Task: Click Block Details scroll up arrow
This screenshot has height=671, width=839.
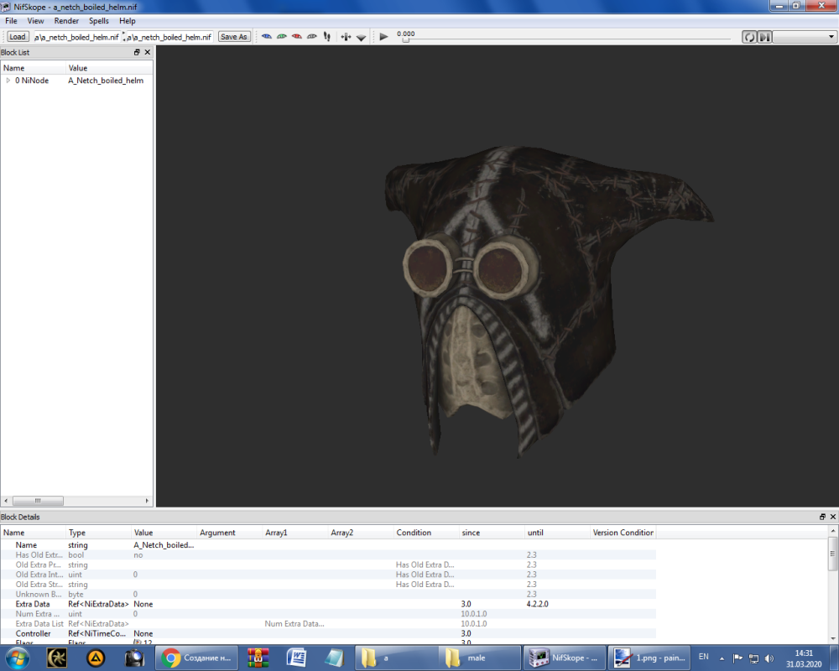Action: [832, 530]
